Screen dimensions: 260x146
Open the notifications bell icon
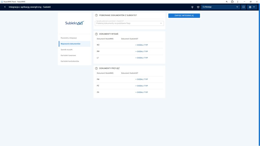198,7
